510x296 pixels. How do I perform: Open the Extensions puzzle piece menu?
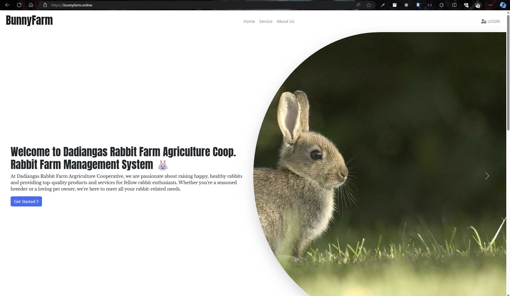coord(441,5)
